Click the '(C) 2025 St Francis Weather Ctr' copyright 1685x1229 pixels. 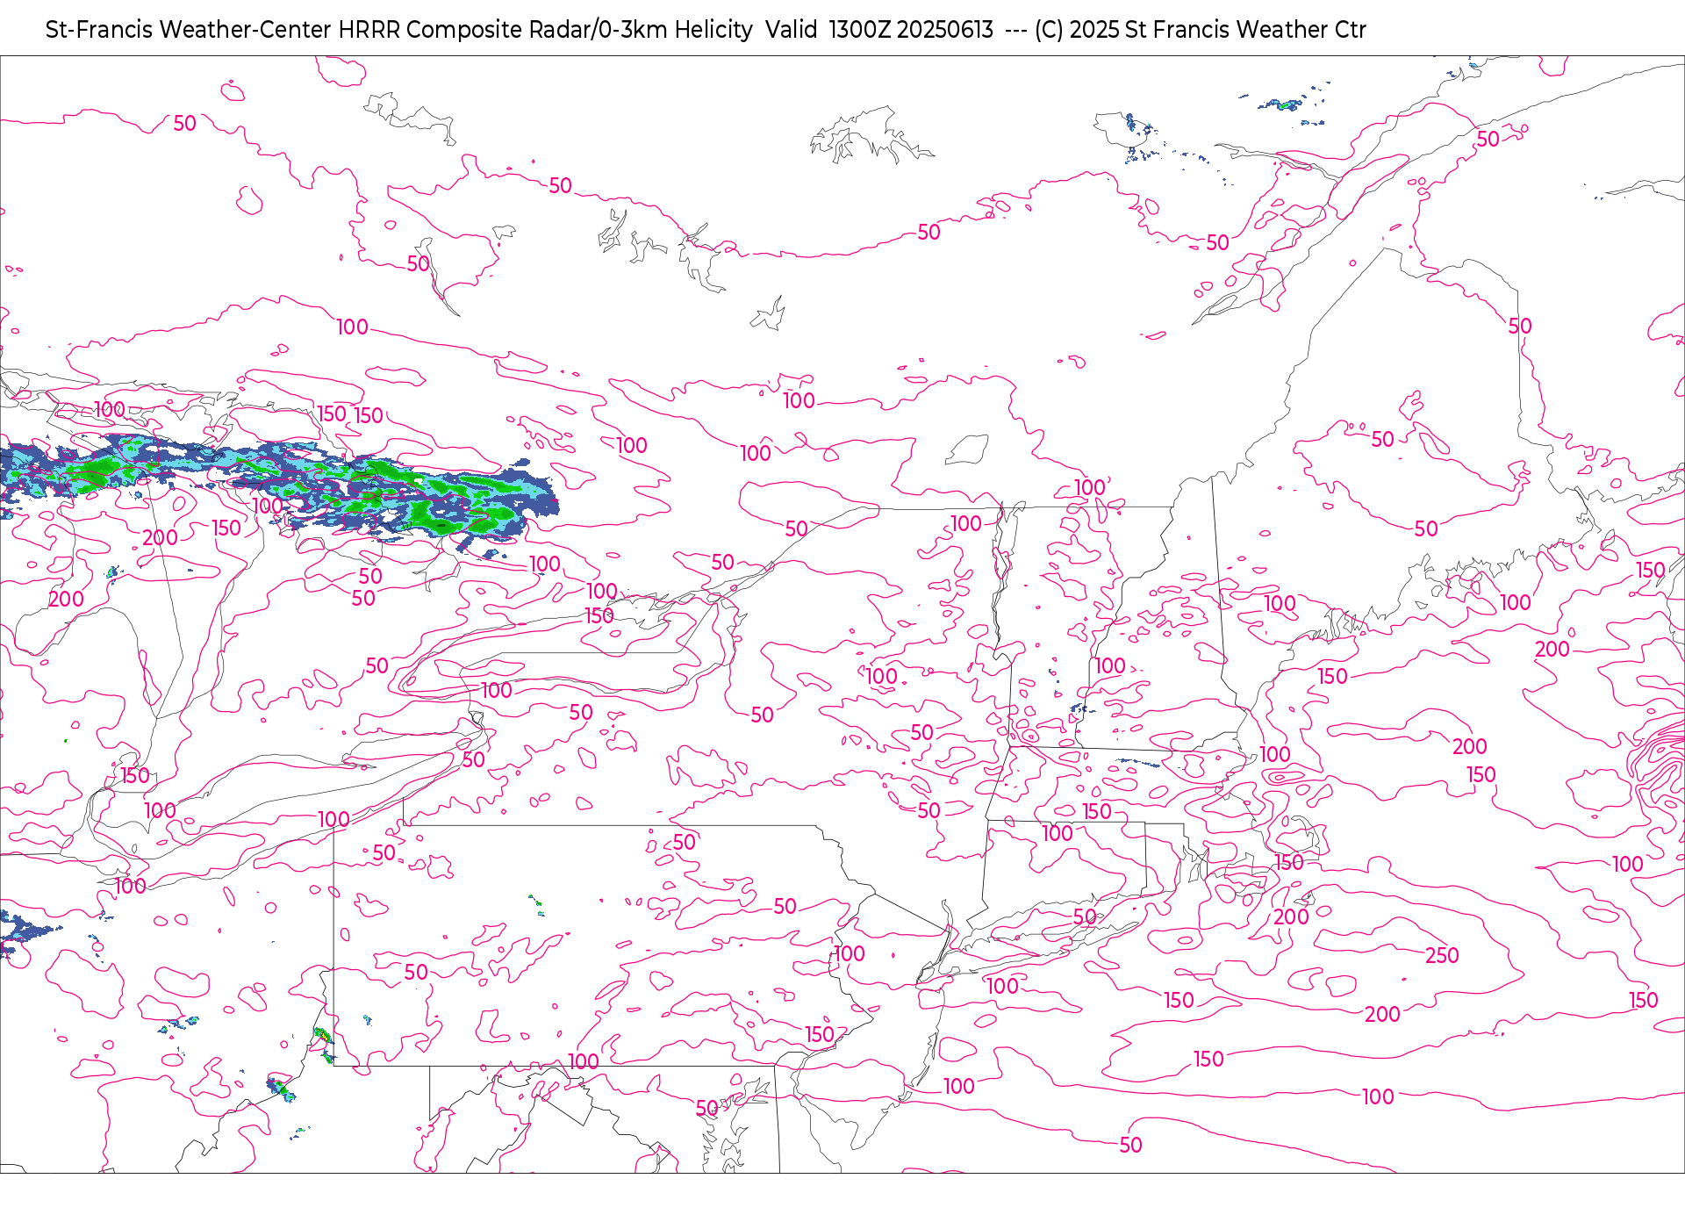[x=1201, y=30]
